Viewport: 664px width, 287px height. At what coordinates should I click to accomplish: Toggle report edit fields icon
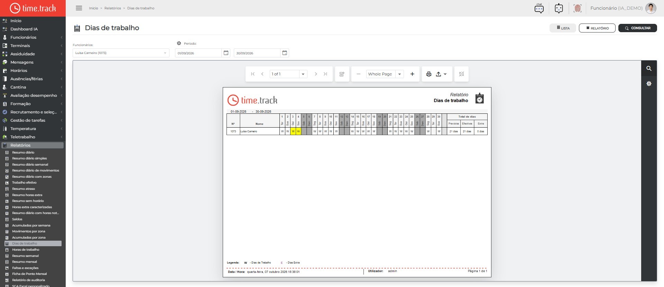(342, 74)
